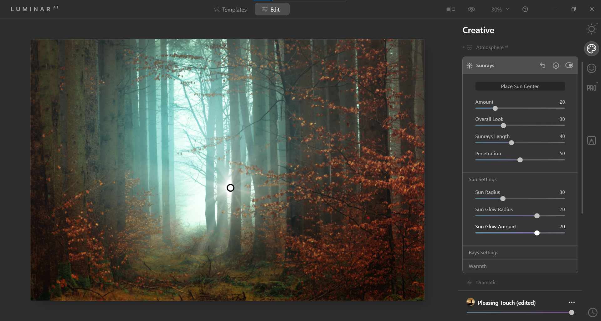The height and width of the screenshot is (321, 601).
Task: Click the Creative panel heading
Action: (478, 30)
